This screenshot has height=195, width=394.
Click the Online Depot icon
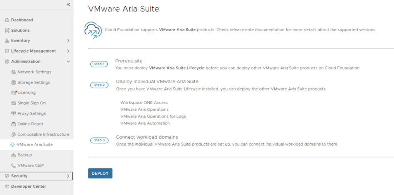click(x=14, y=124)
